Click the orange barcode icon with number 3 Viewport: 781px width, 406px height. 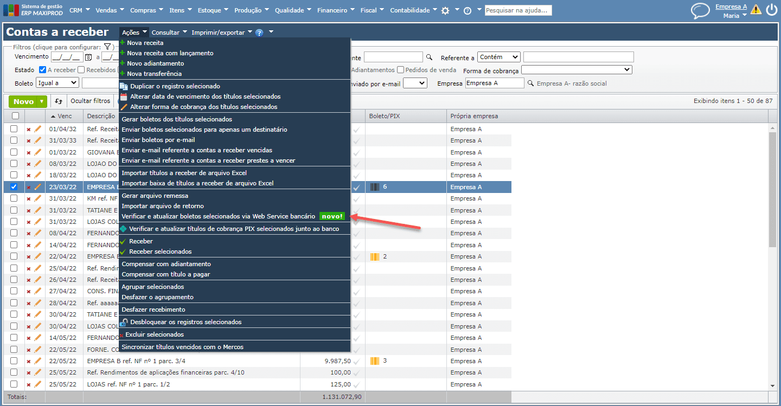click(x=375, y=360)
